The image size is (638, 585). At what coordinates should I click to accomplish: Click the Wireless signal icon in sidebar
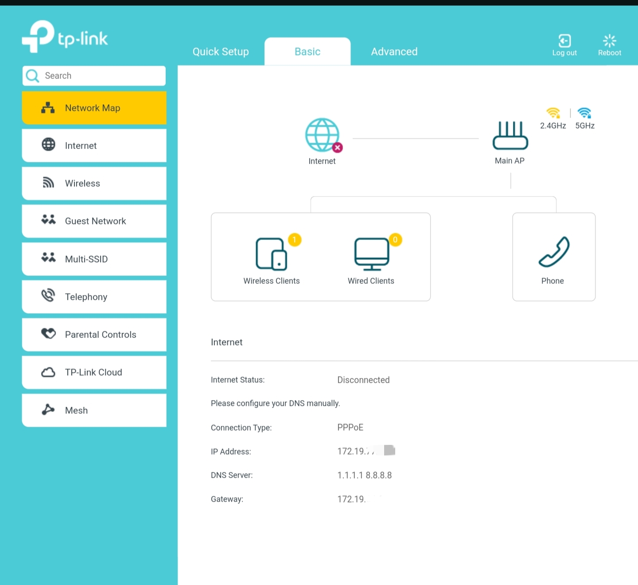(48, 182)
